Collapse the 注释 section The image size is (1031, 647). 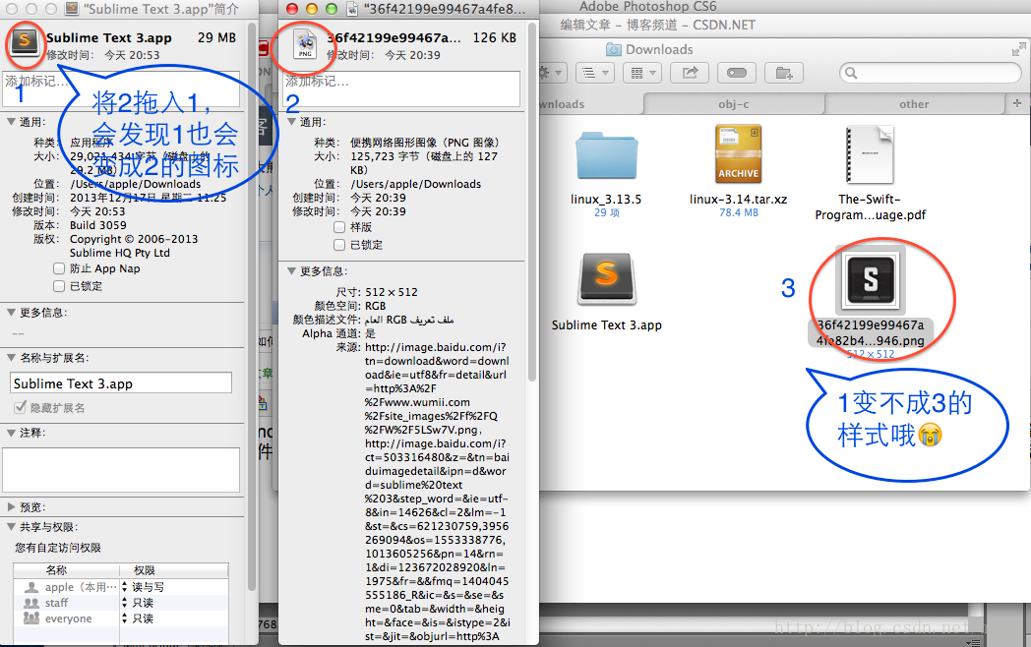coord(11,433)
